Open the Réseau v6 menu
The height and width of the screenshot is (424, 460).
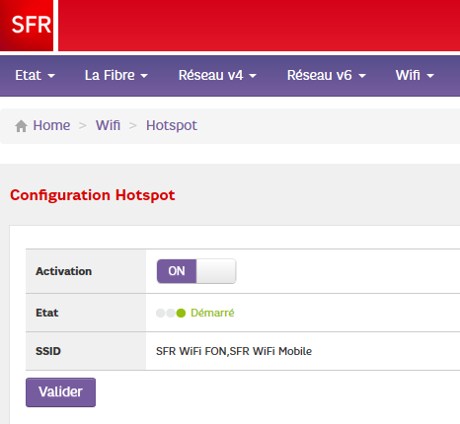click(327, 76)
